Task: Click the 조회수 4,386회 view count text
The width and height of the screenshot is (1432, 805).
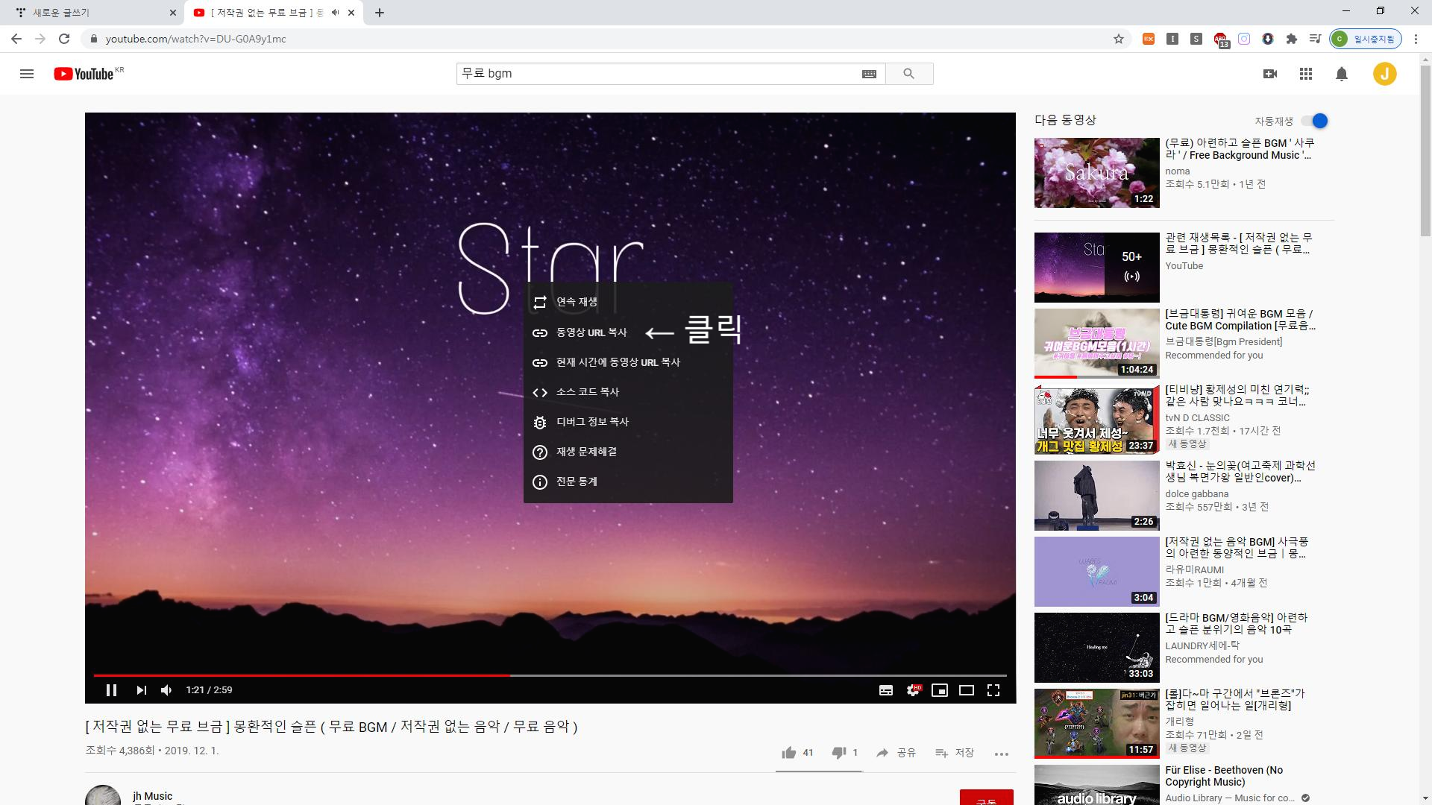Action: 120,751
